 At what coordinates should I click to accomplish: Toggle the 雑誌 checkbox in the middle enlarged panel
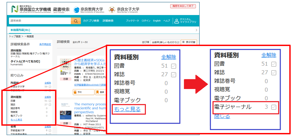pyautogui.click(x=174, y=75)
